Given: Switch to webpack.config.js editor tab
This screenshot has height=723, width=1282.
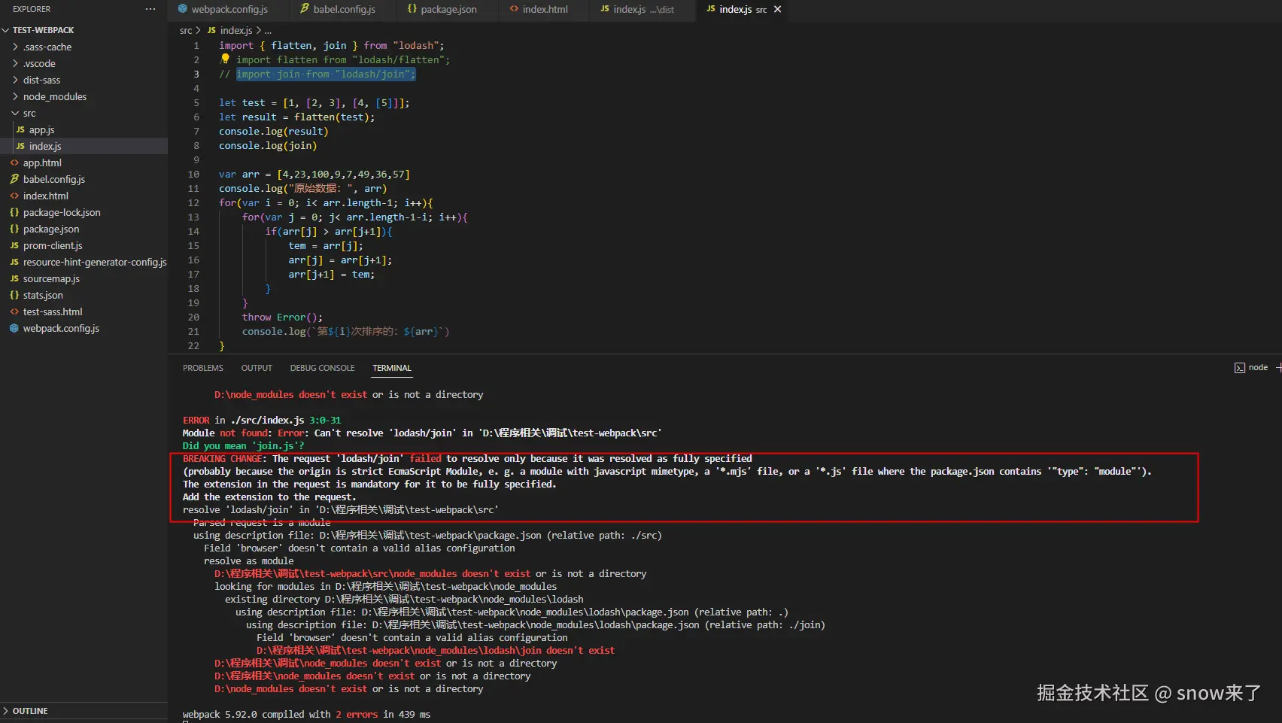Looking at the screenshot, I should pos(228,10).
